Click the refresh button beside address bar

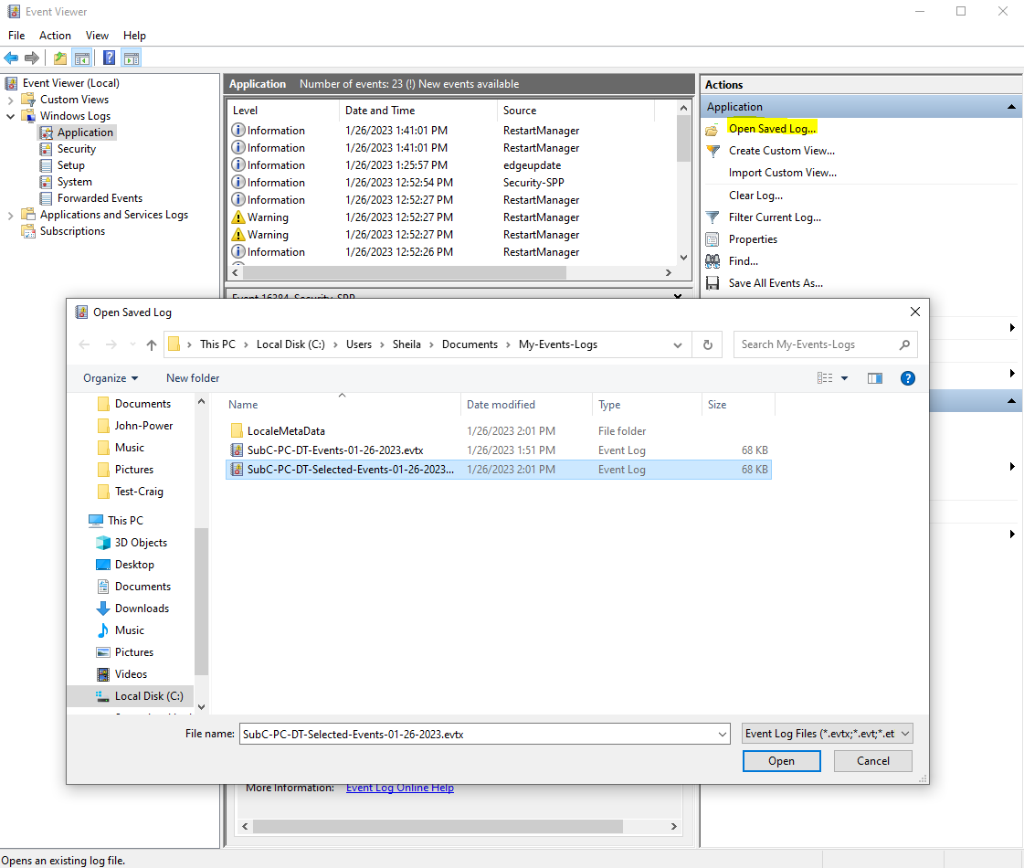pyautogui.click(x=707, y=345)
